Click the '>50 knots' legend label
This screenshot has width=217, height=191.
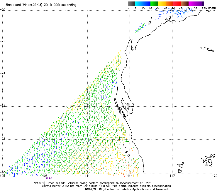[x=208, y=8]
